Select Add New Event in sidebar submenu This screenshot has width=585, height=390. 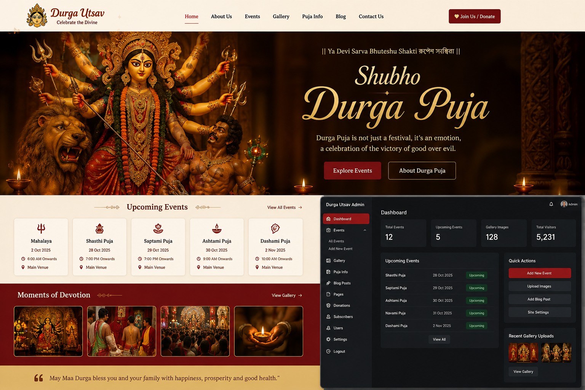click(x=340, y=249)
